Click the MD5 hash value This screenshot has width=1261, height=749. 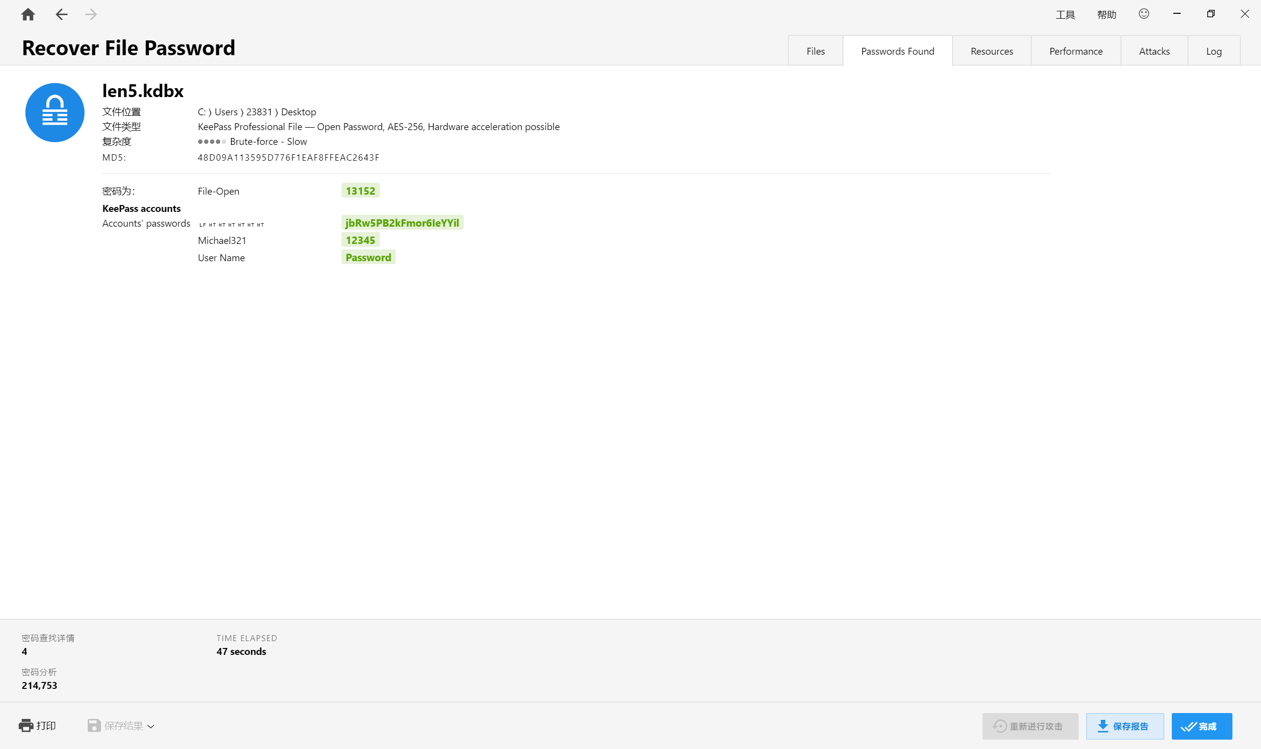click(288, 158)
